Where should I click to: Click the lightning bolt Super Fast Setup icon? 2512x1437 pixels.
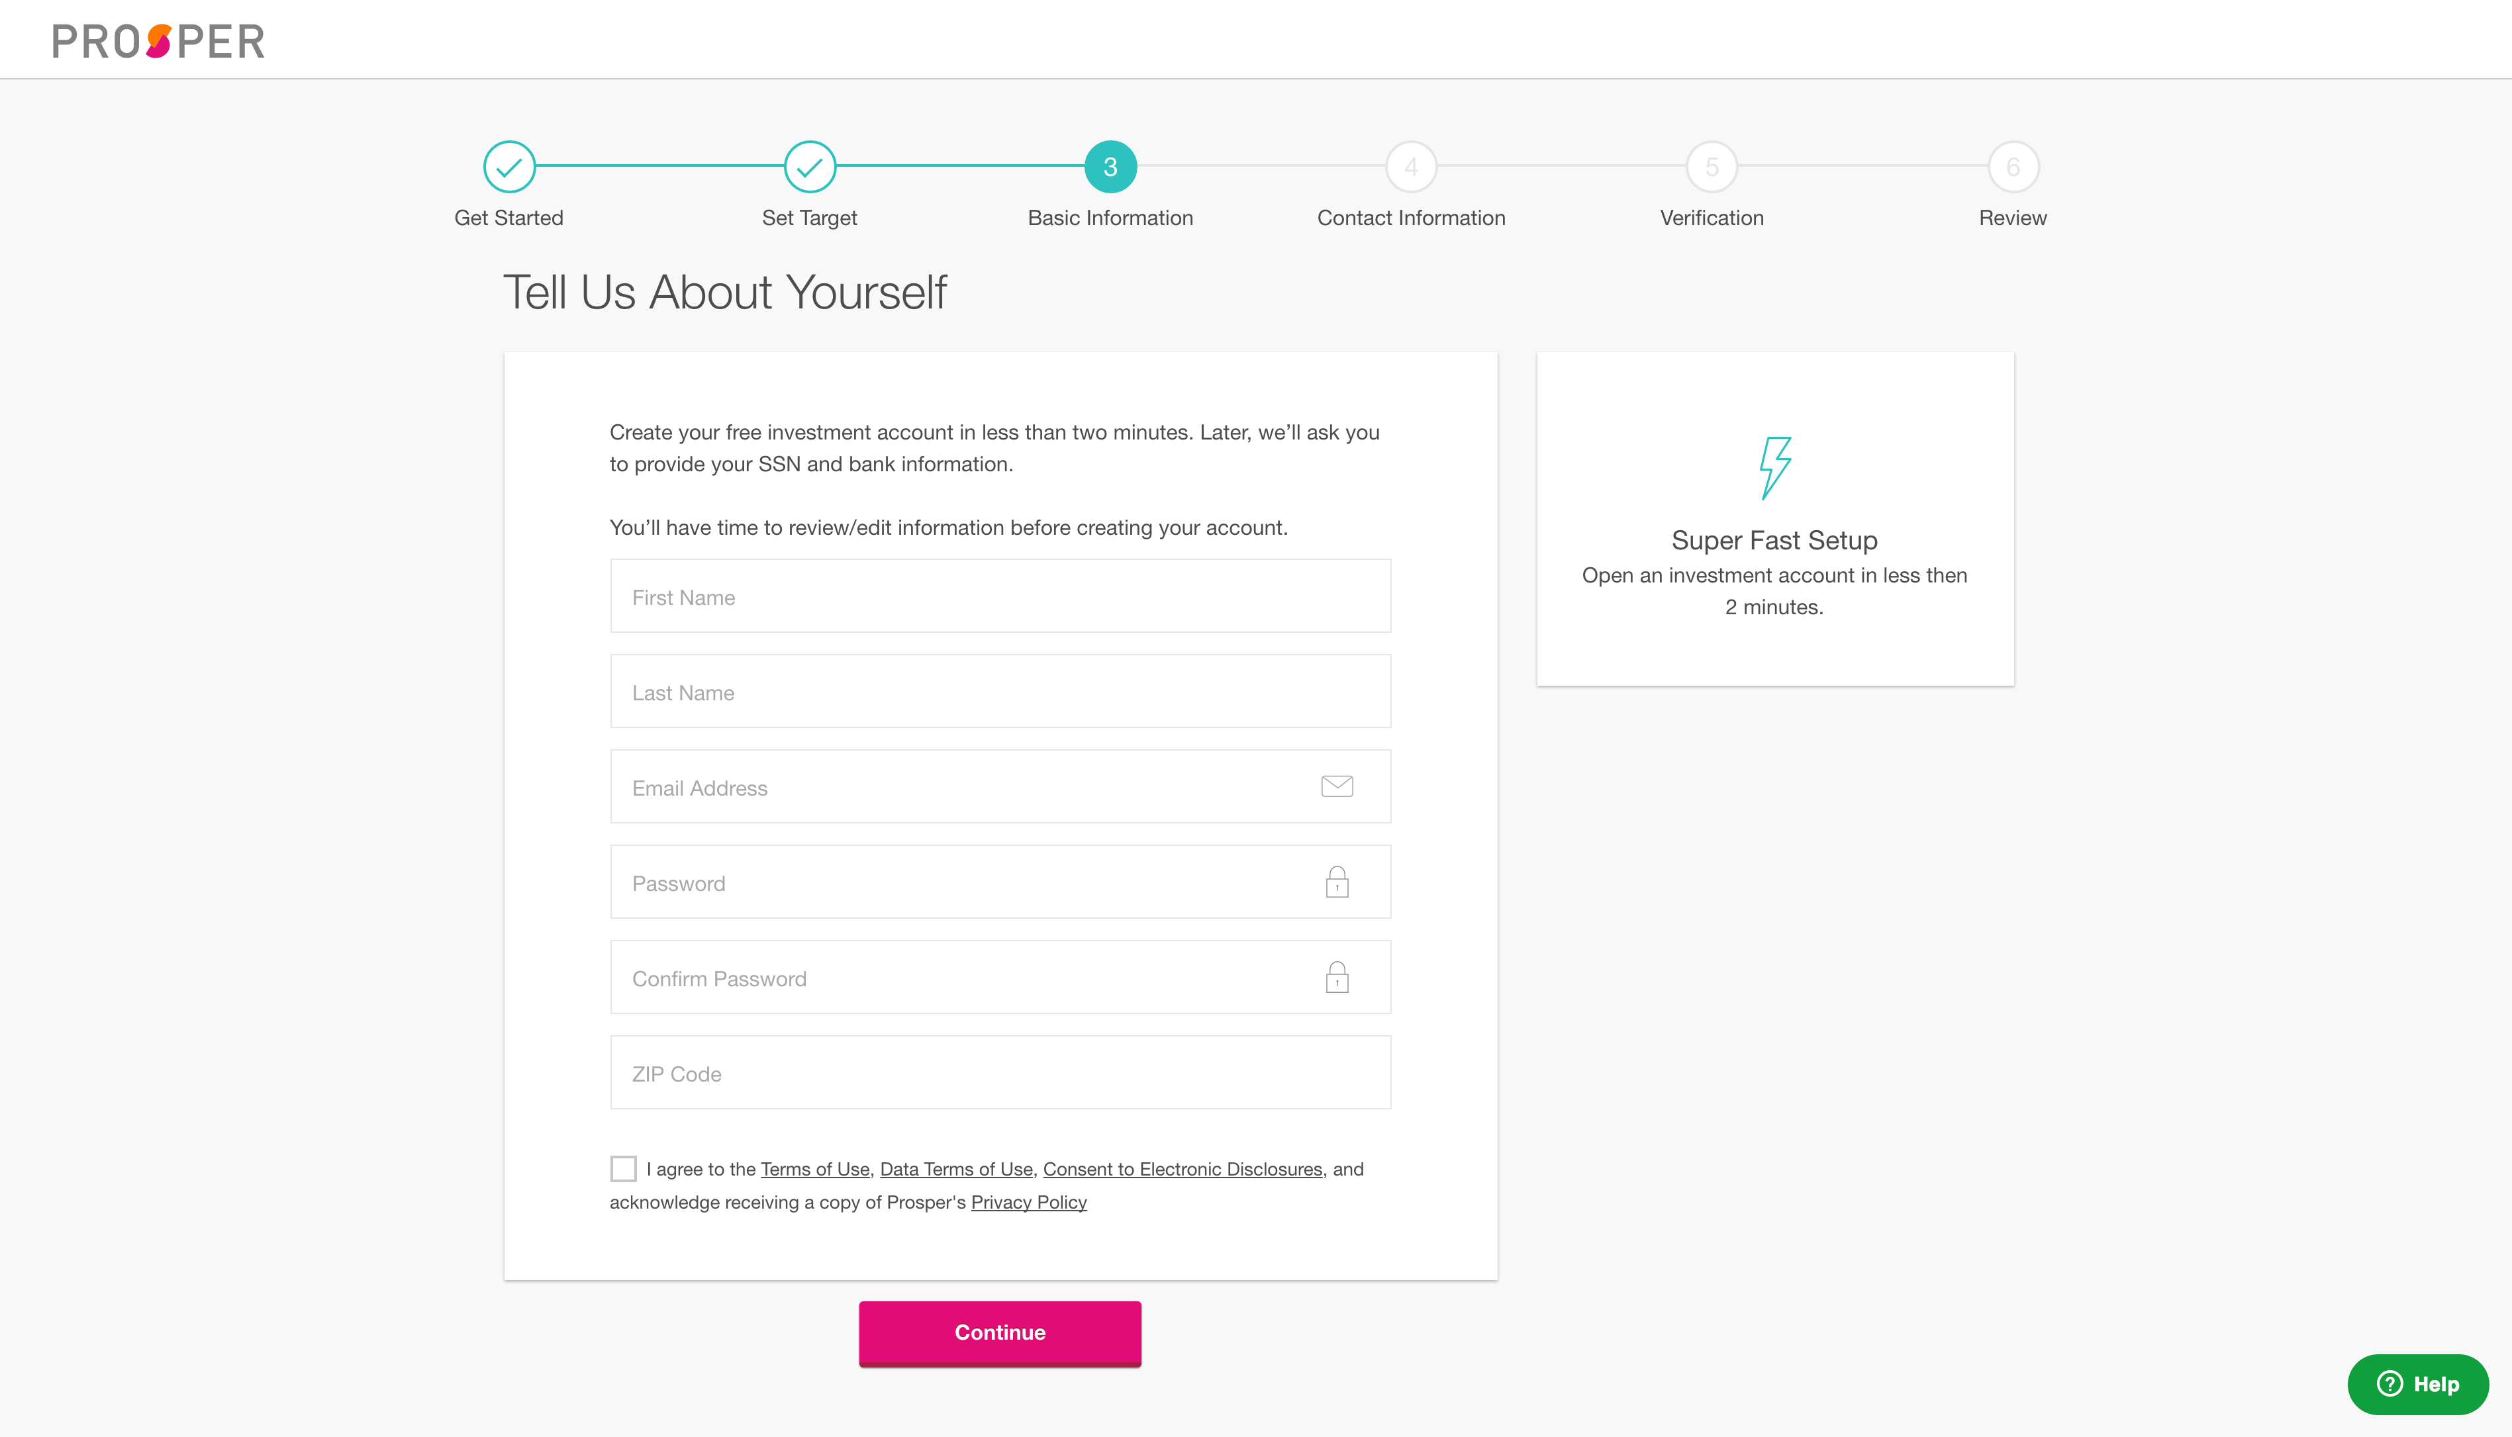pyautogui.click(x=1774, y=468)
